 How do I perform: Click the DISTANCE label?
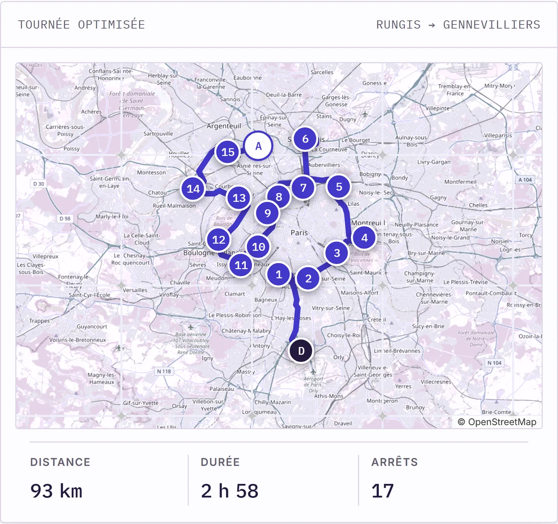[x=60, y=462]
